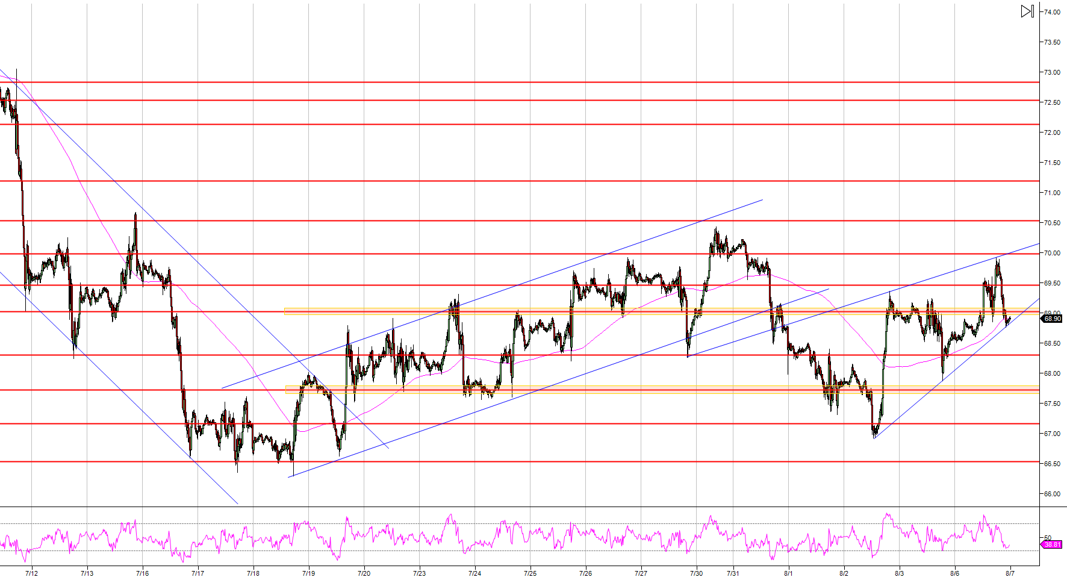1067x580 pixels.
Task: Click the 71.00 price axis label
Action: coord(1052,193)
